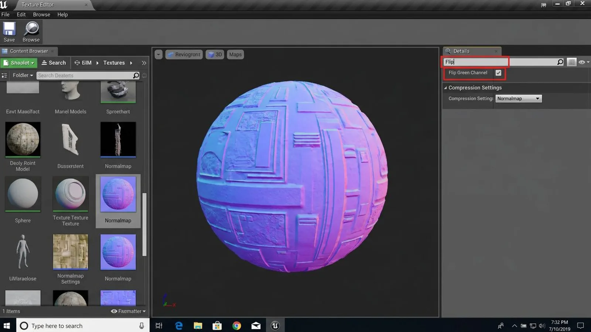Click the Search button in Content Browser

[54, 63]
